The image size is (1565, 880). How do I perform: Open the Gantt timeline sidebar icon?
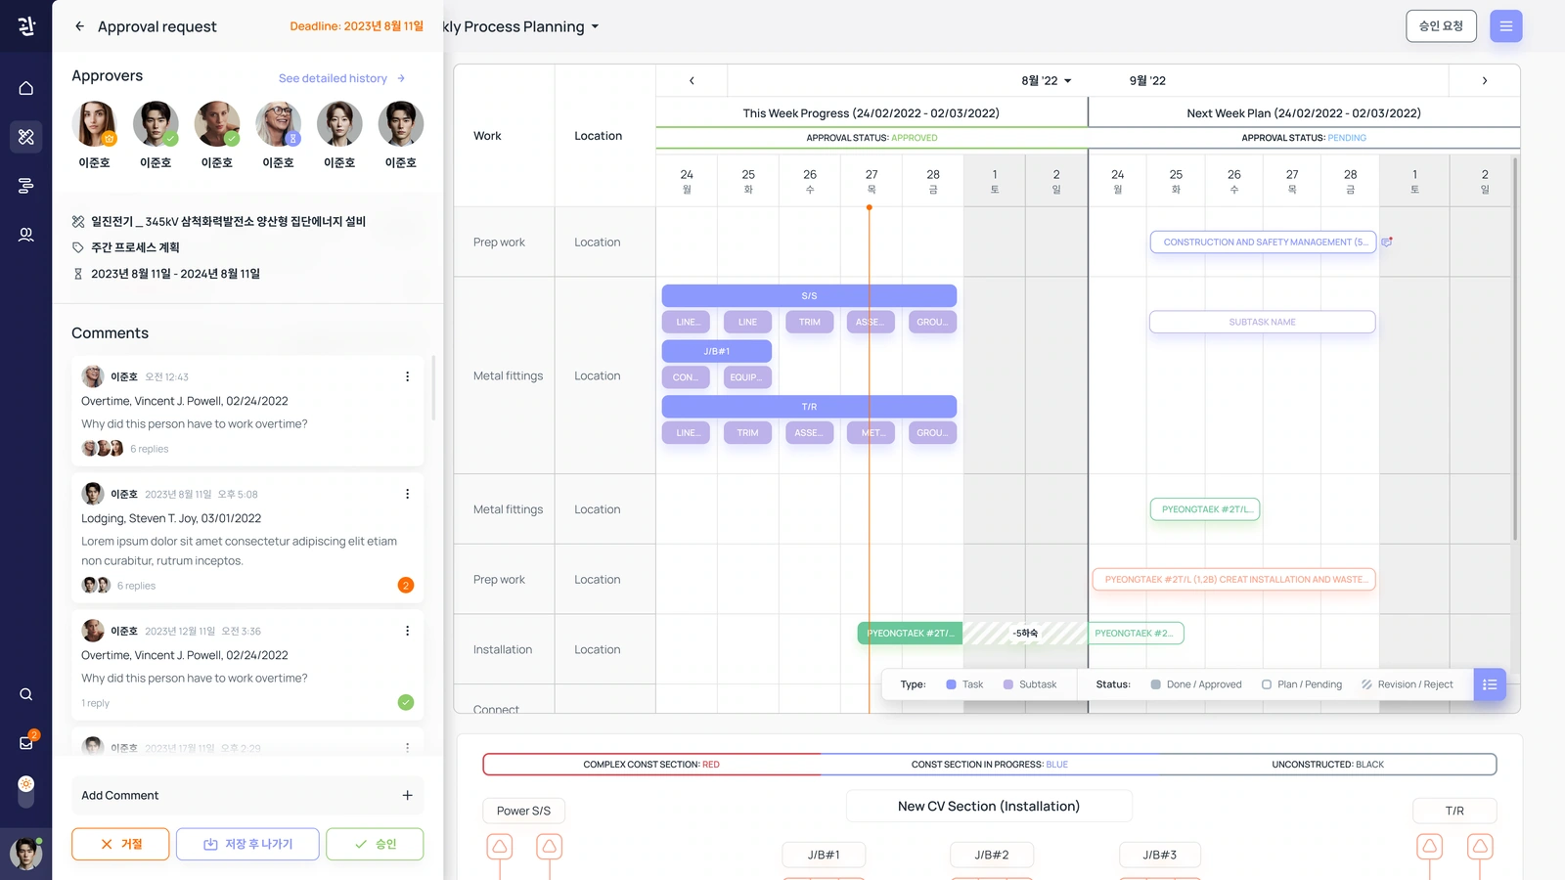(26, 186)
